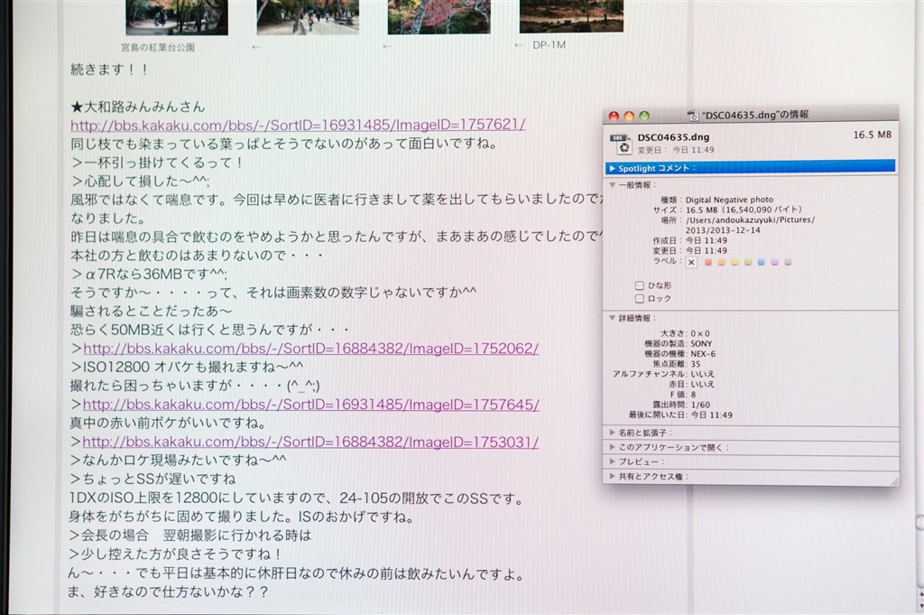Image resolution: width=924 pixels, height=615 pixels.
Task: Expand the 共有とアクセス権 section
Action: [613, 476]
